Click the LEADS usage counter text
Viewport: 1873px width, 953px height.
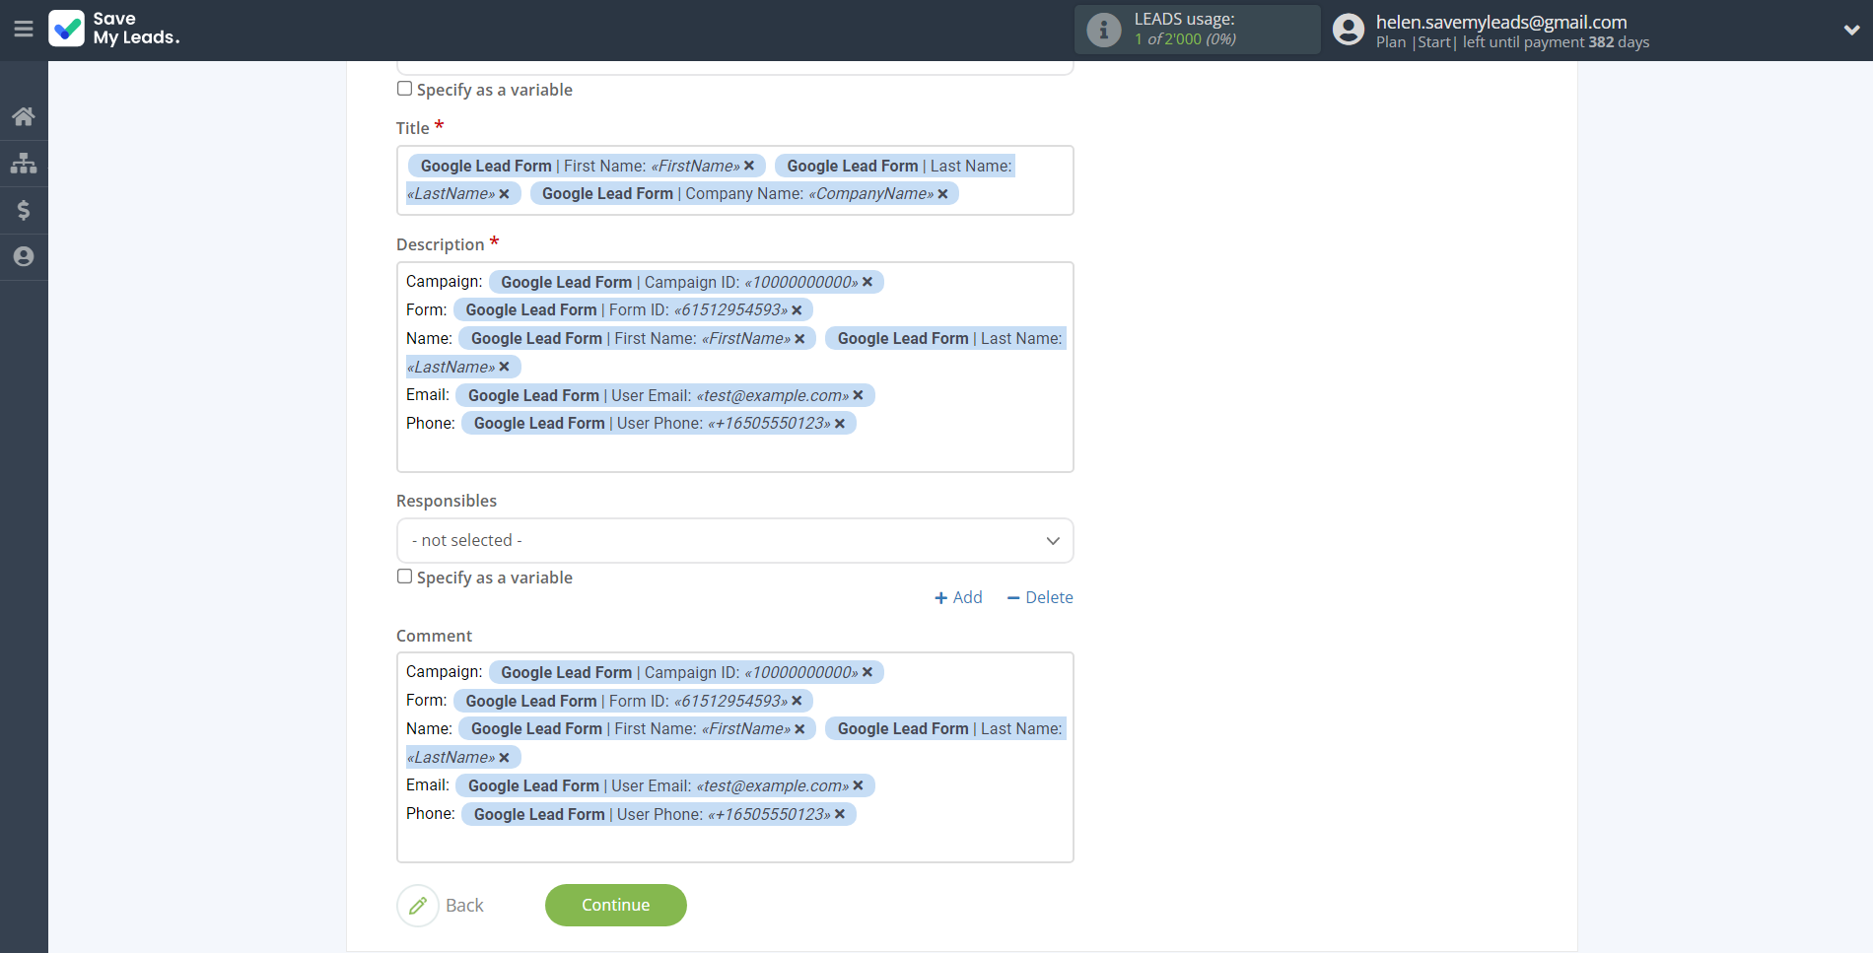[1185, 39]
